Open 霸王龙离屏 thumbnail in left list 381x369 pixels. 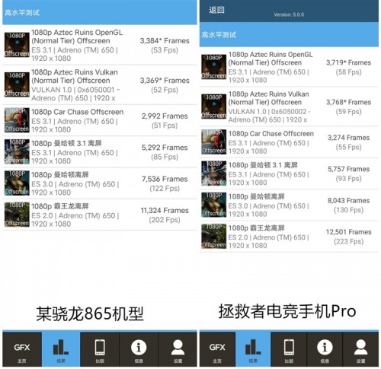17,215
